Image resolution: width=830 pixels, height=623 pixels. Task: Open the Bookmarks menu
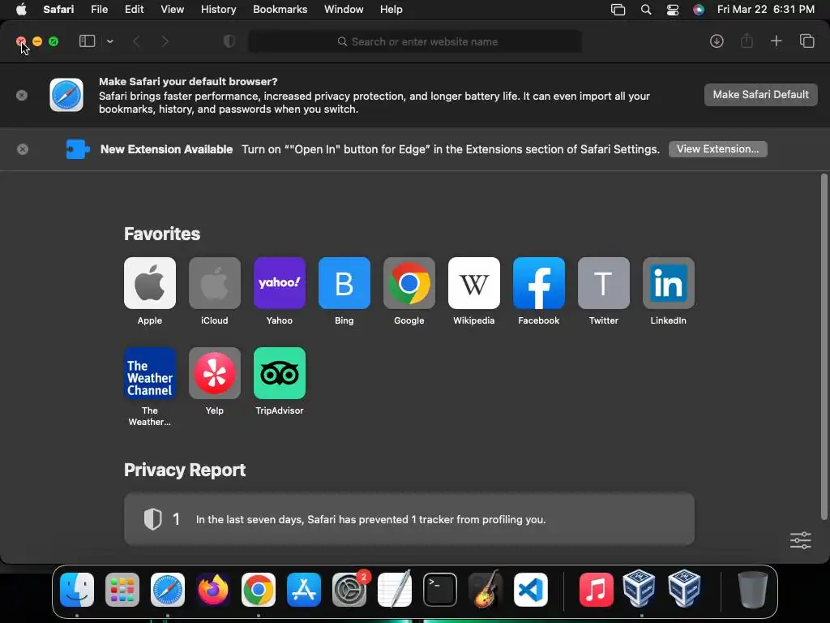coord(280,9)
